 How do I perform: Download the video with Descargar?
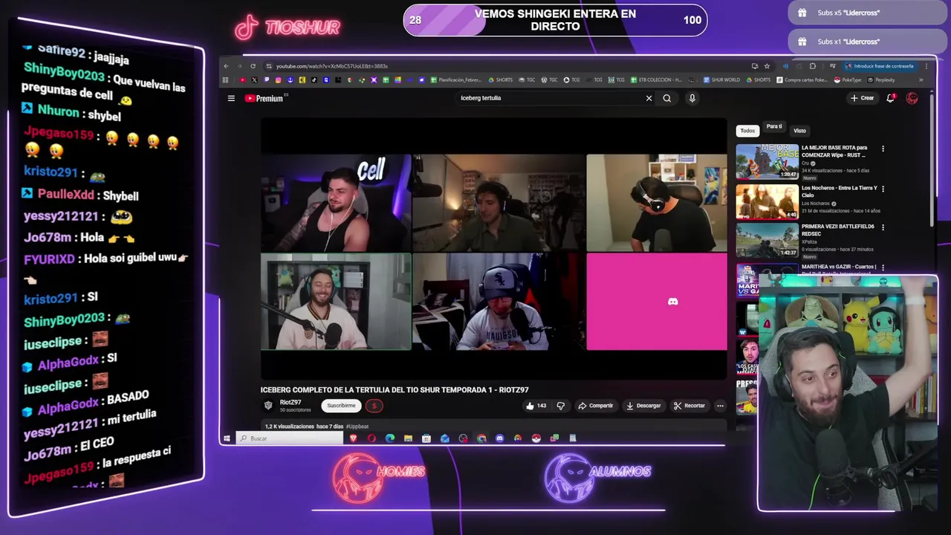(x=643, y=406)
